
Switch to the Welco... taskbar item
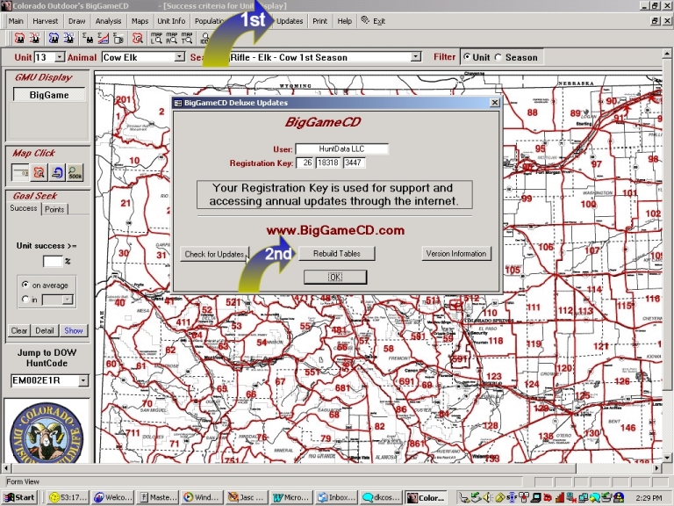(113, 497)
